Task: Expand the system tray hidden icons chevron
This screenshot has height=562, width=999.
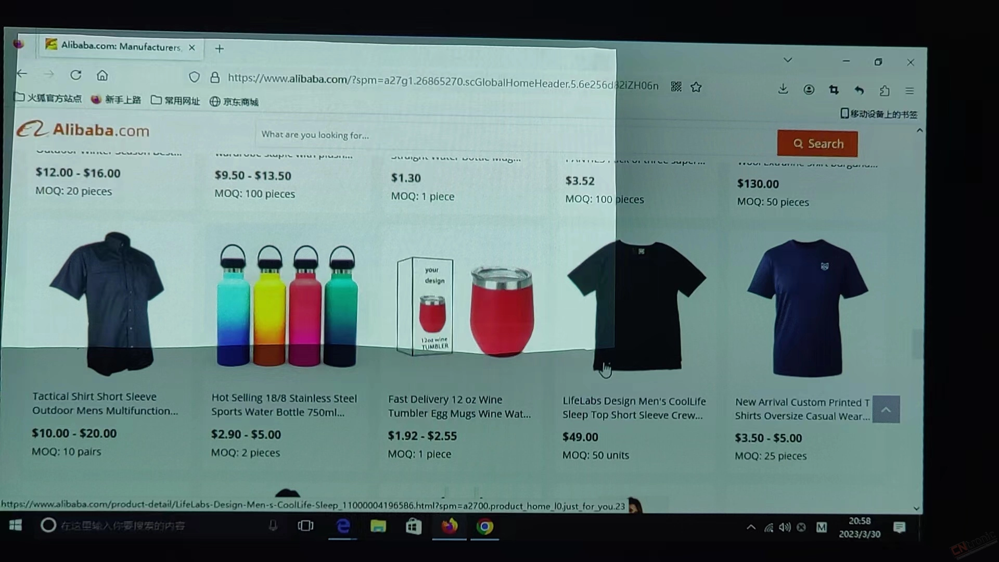Action: click(x=751, y=527)
